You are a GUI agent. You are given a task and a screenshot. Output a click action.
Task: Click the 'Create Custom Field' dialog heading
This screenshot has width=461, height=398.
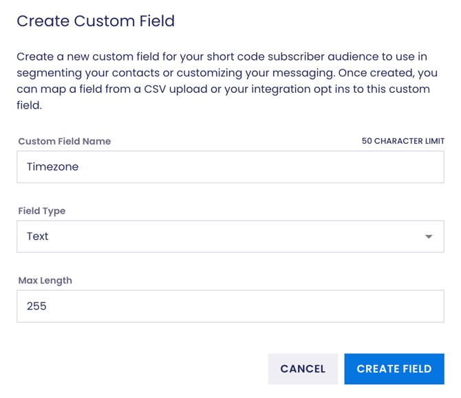[96, 21]
